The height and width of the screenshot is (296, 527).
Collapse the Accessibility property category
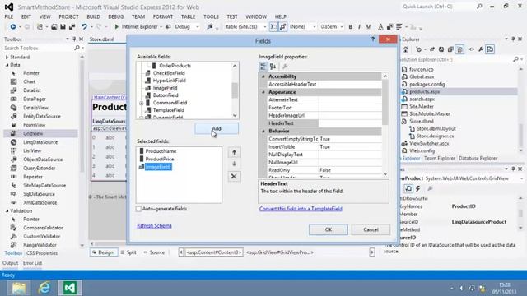tap(263, 76)
